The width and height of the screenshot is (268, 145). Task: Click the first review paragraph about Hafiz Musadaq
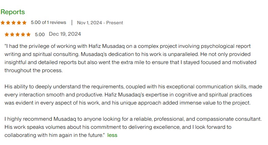pyautogui.click(x=130, y=58)
